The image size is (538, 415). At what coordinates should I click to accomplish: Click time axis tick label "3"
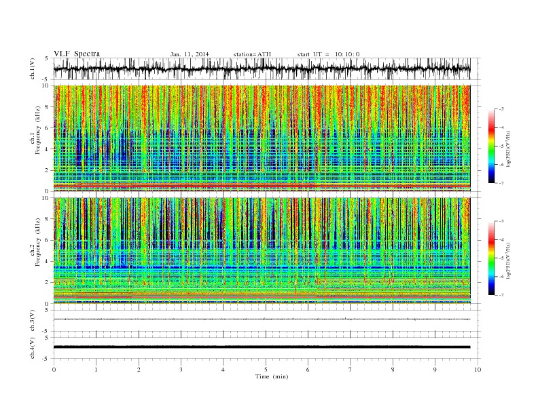(x=181, y=370)
